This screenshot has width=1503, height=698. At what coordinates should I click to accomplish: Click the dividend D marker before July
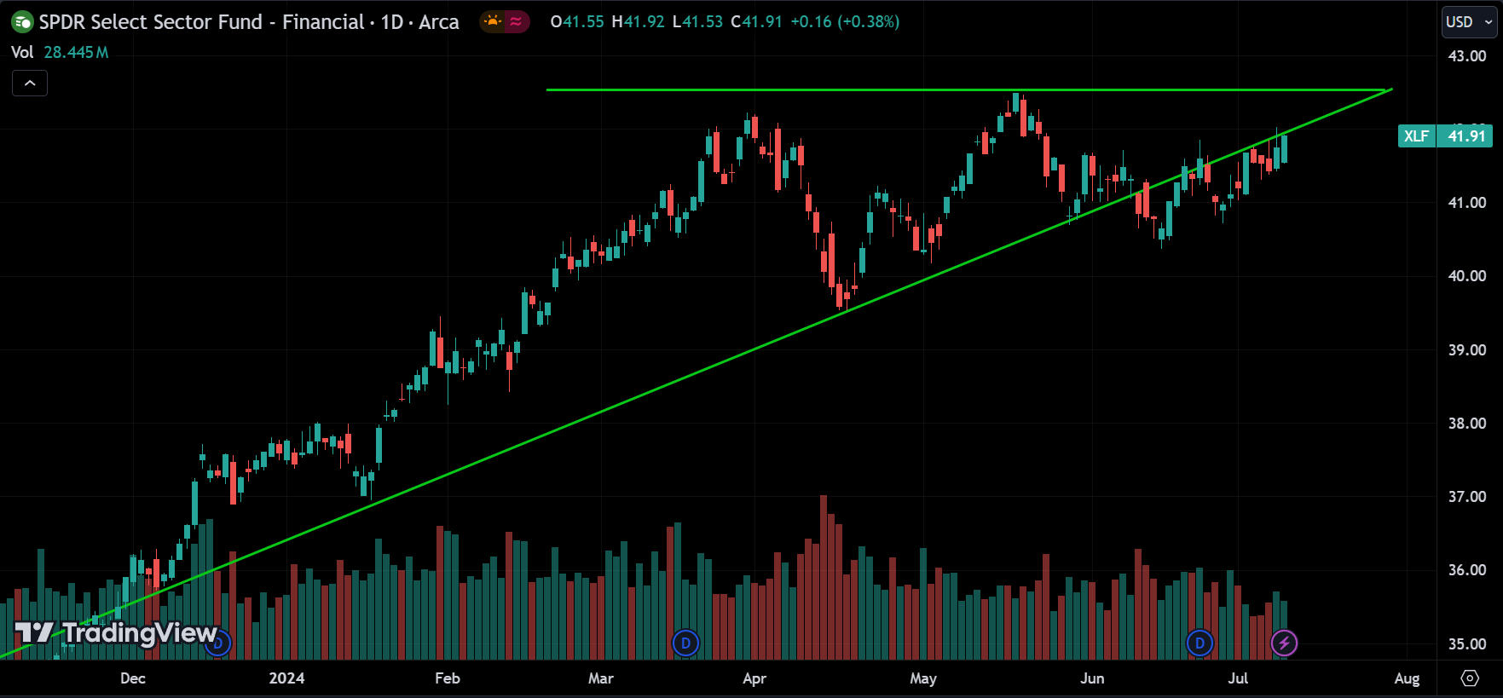pos(1200,643)
